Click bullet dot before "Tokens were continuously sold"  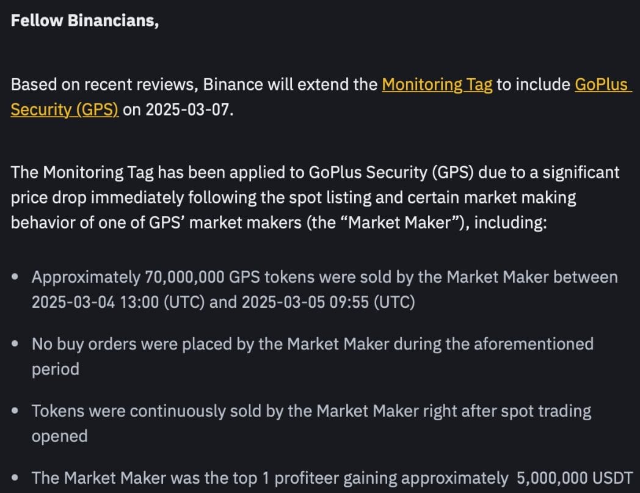tap(16, 411)
